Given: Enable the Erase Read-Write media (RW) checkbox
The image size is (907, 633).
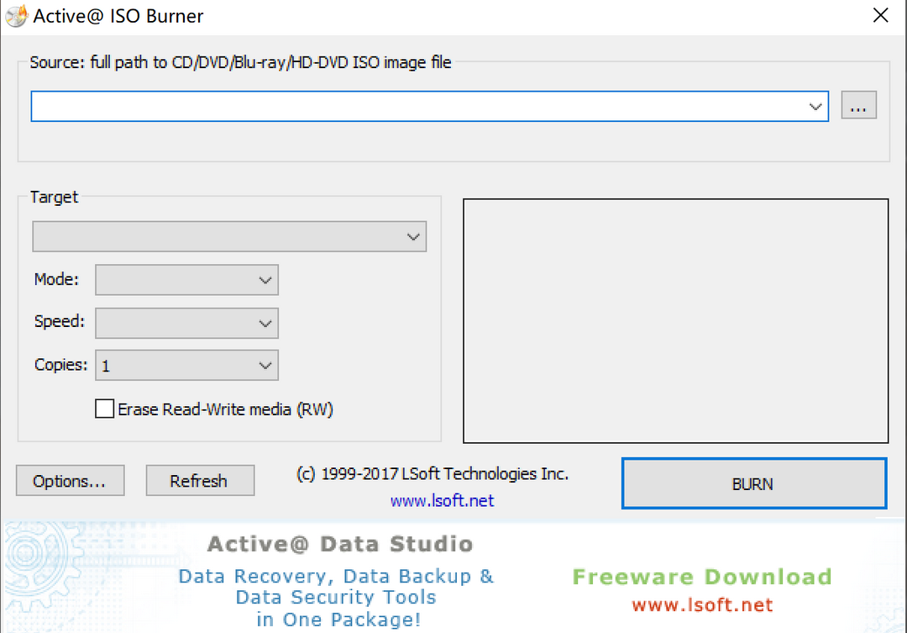Looking at the screenshot, I should pyautogui.click(x=104, y=409).
